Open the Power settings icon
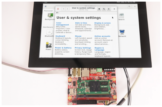The image size is (162, 107). point(49,45)
